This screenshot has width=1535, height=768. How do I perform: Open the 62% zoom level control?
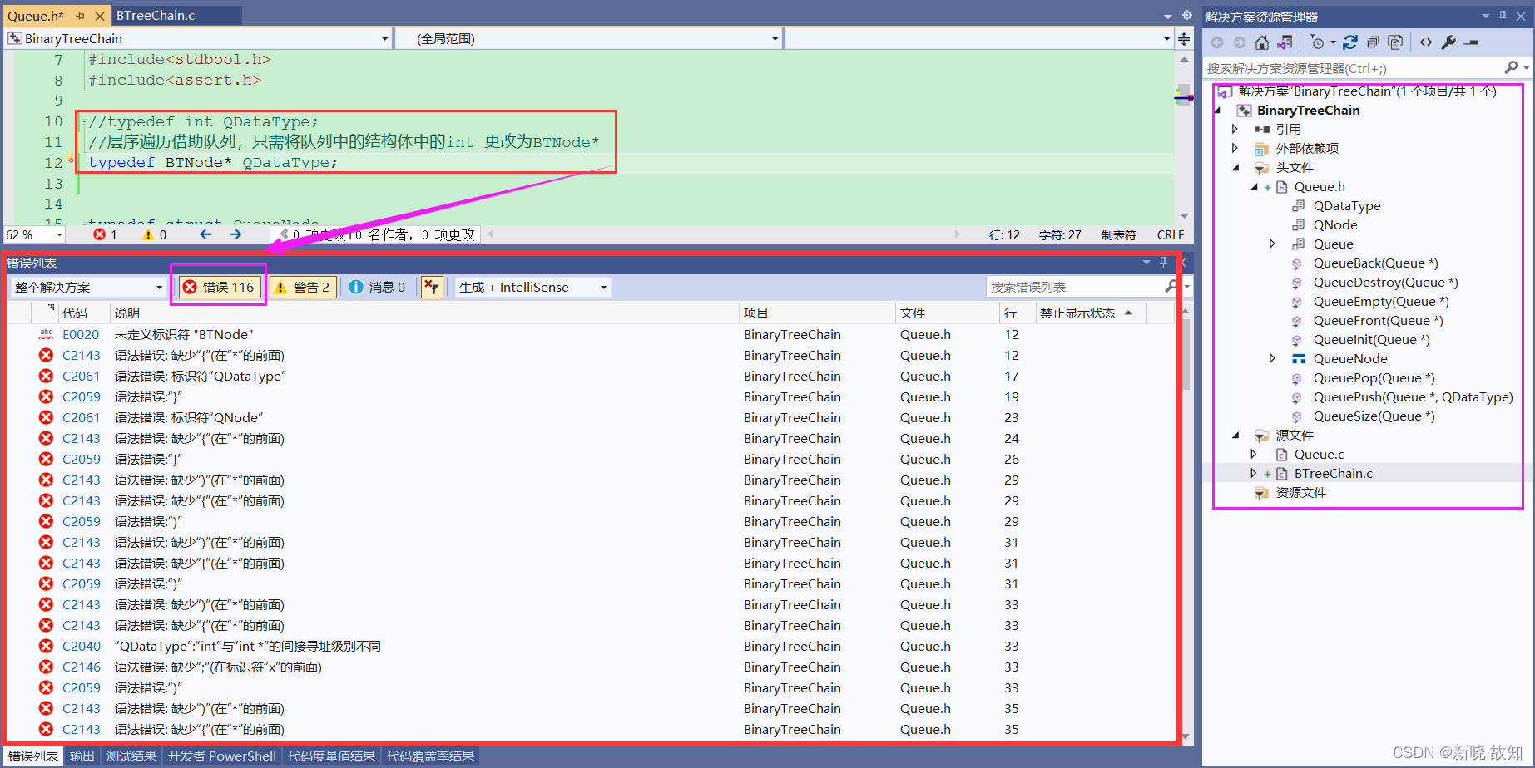pos(32,234)
